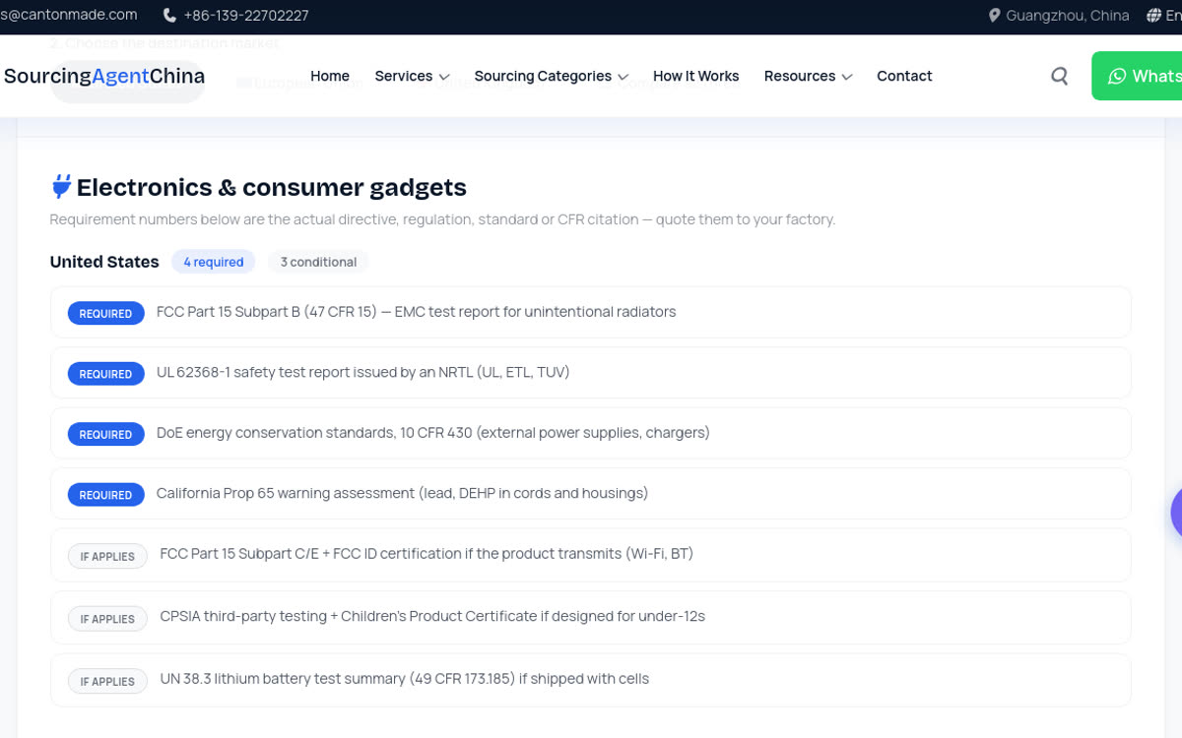
Task: Select the FCC Part 15 Subpart B EMC text
Action: click(416, 312)
